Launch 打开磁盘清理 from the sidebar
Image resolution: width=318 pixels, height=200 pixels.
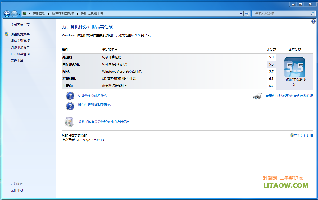coord(20,54)
